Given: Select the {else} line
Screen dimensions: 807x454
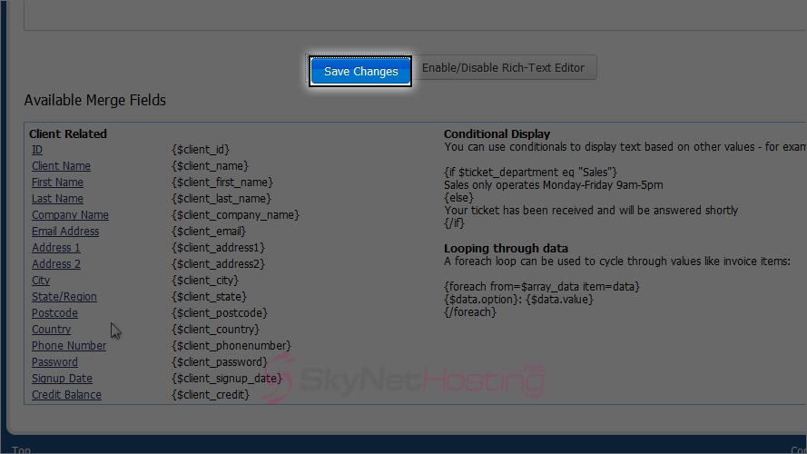Looking at the screenshot, I should 458,198.
